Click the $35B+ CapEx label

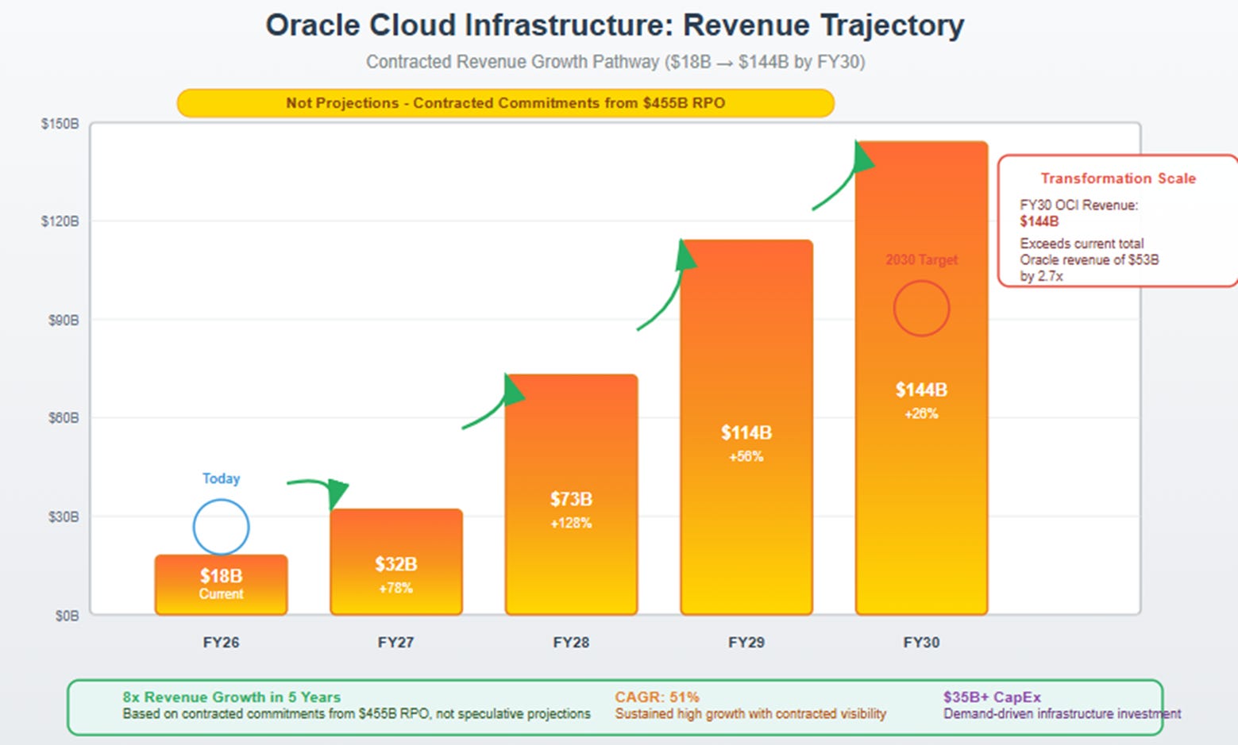[x=992, y=697]
